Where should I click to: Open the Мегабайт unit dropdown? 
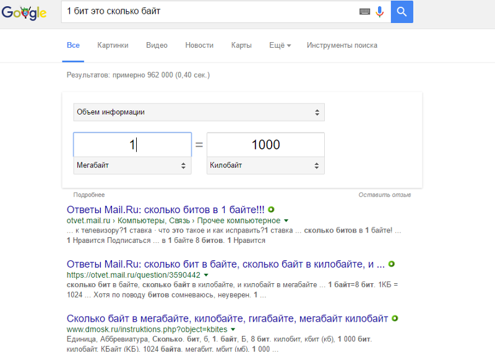(132, 165)
